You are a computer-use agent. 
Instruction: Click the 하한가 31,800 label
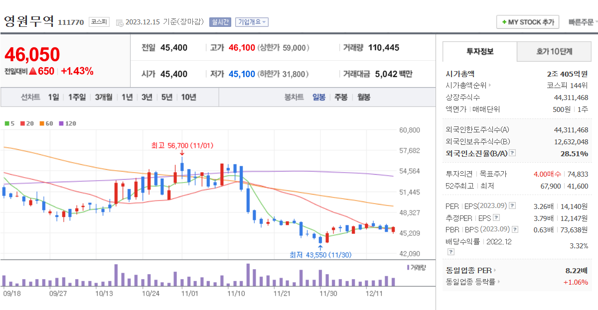click(284, 74)
